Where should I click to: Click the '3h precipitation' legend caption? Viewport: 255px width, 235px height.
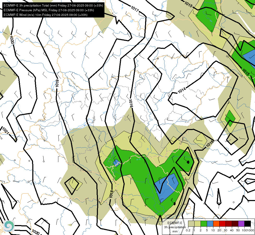(x=175, y=227)
